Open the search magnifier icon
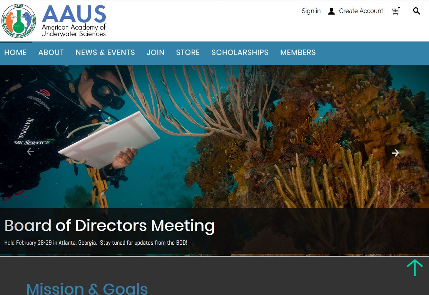The image size is (429, 295). click(416, 11)
